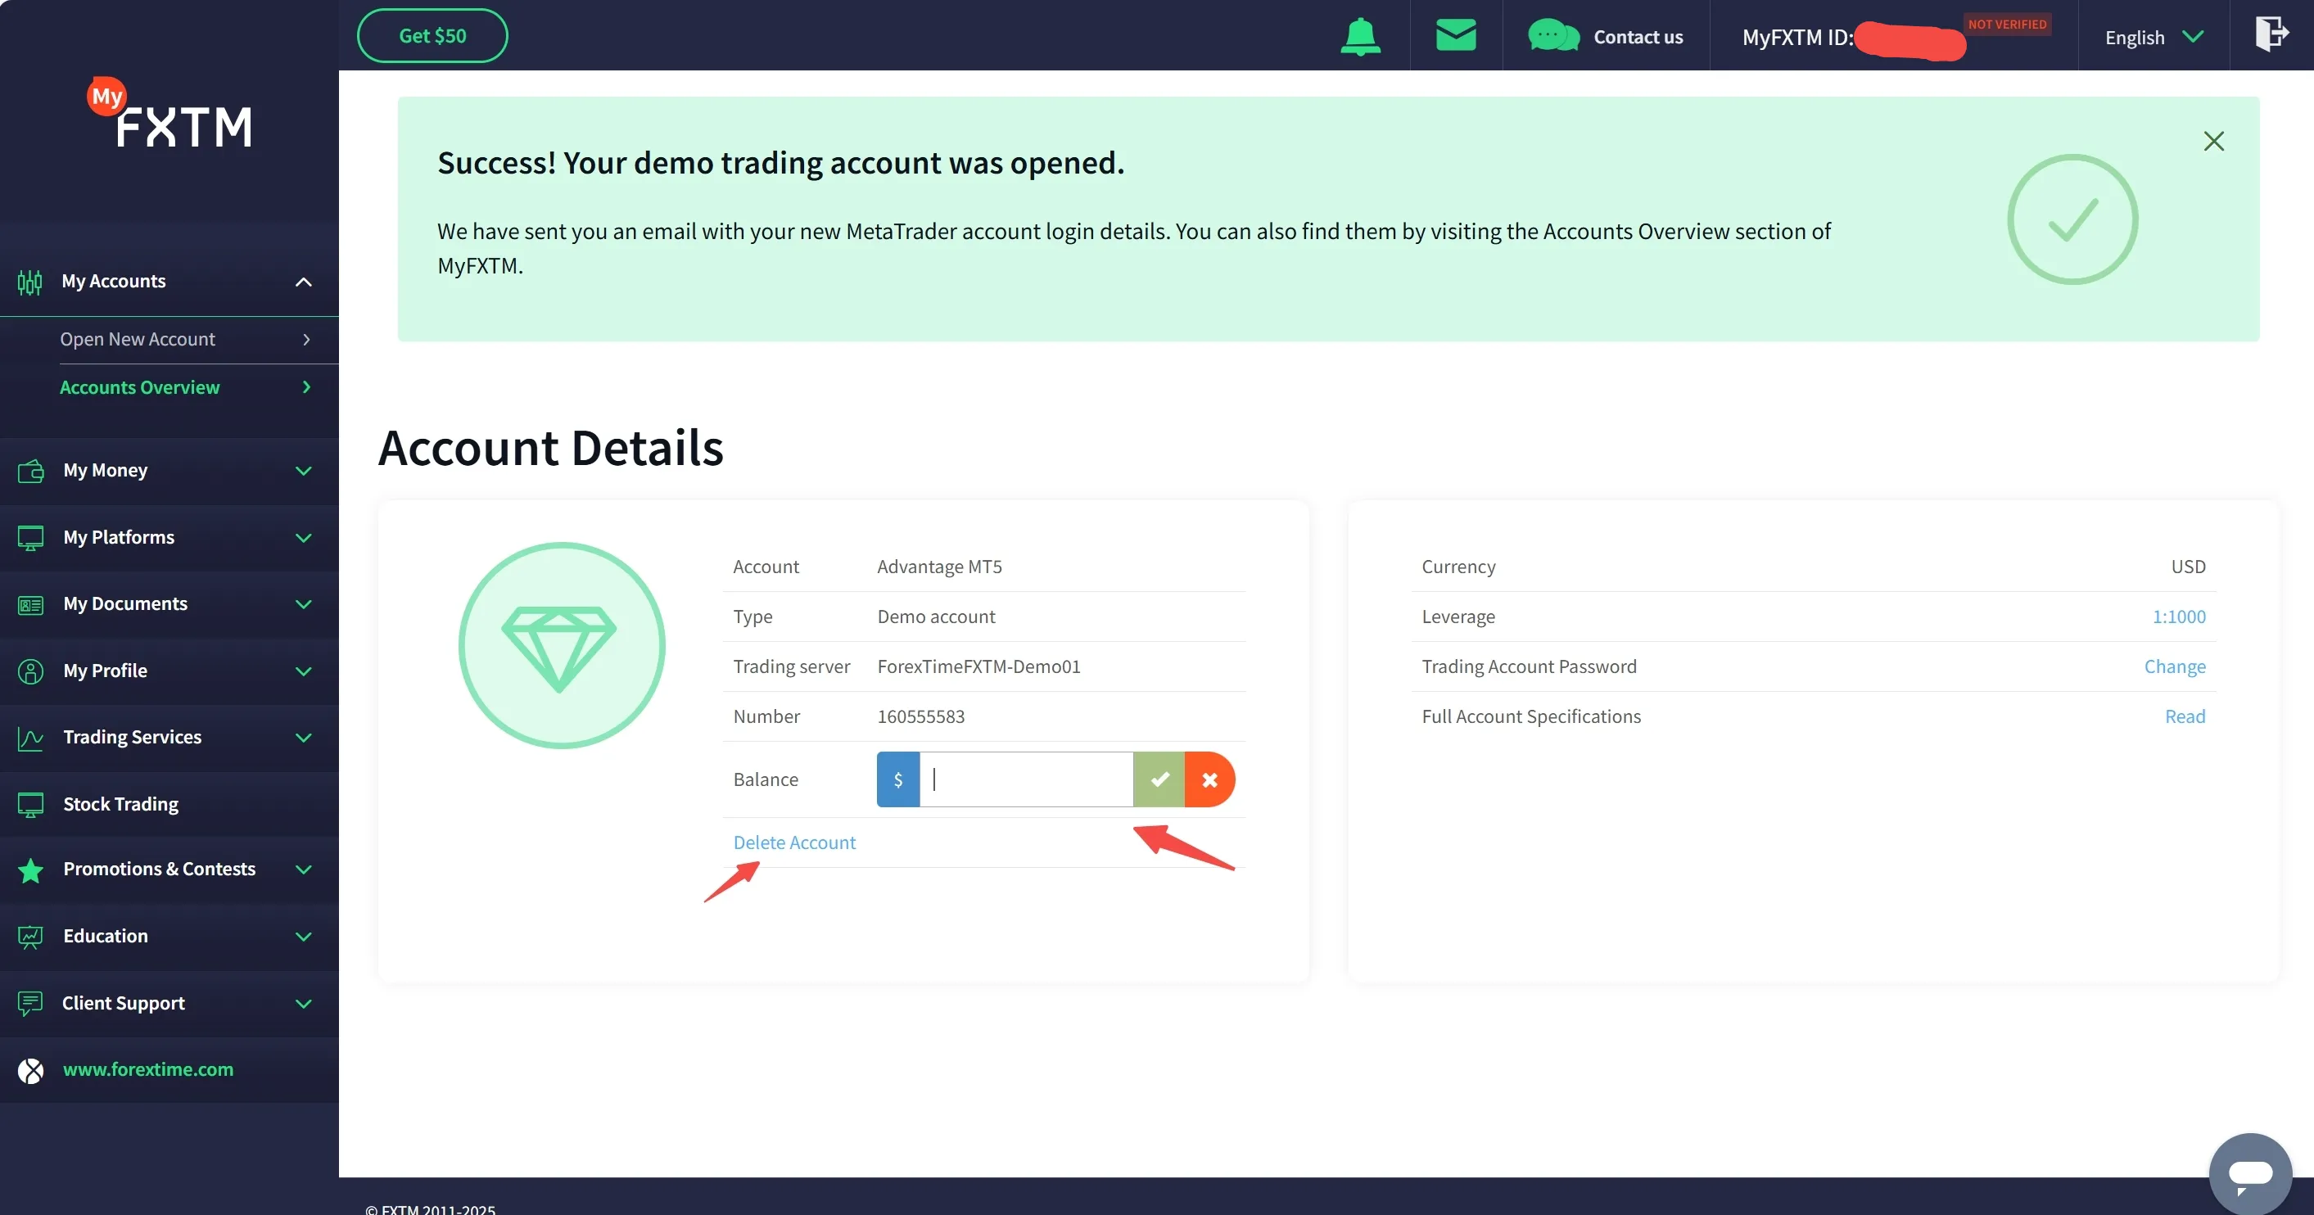Click the Client Support chat icon
The width and height of the screenshot is (2314, 1215).
[x=30, y=1003]
